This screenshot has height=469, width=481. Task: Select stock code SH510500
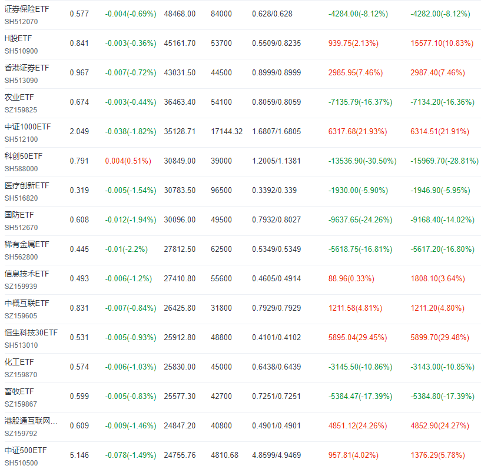pos(21,463)
